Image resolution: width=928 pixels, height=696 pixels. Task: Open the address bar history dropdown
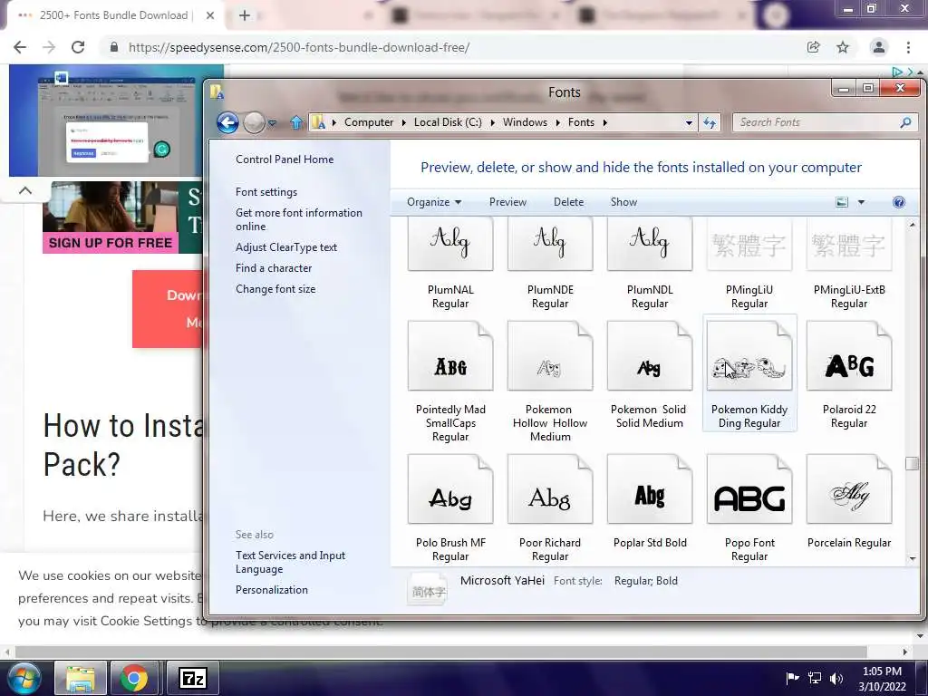click(689, 122)
